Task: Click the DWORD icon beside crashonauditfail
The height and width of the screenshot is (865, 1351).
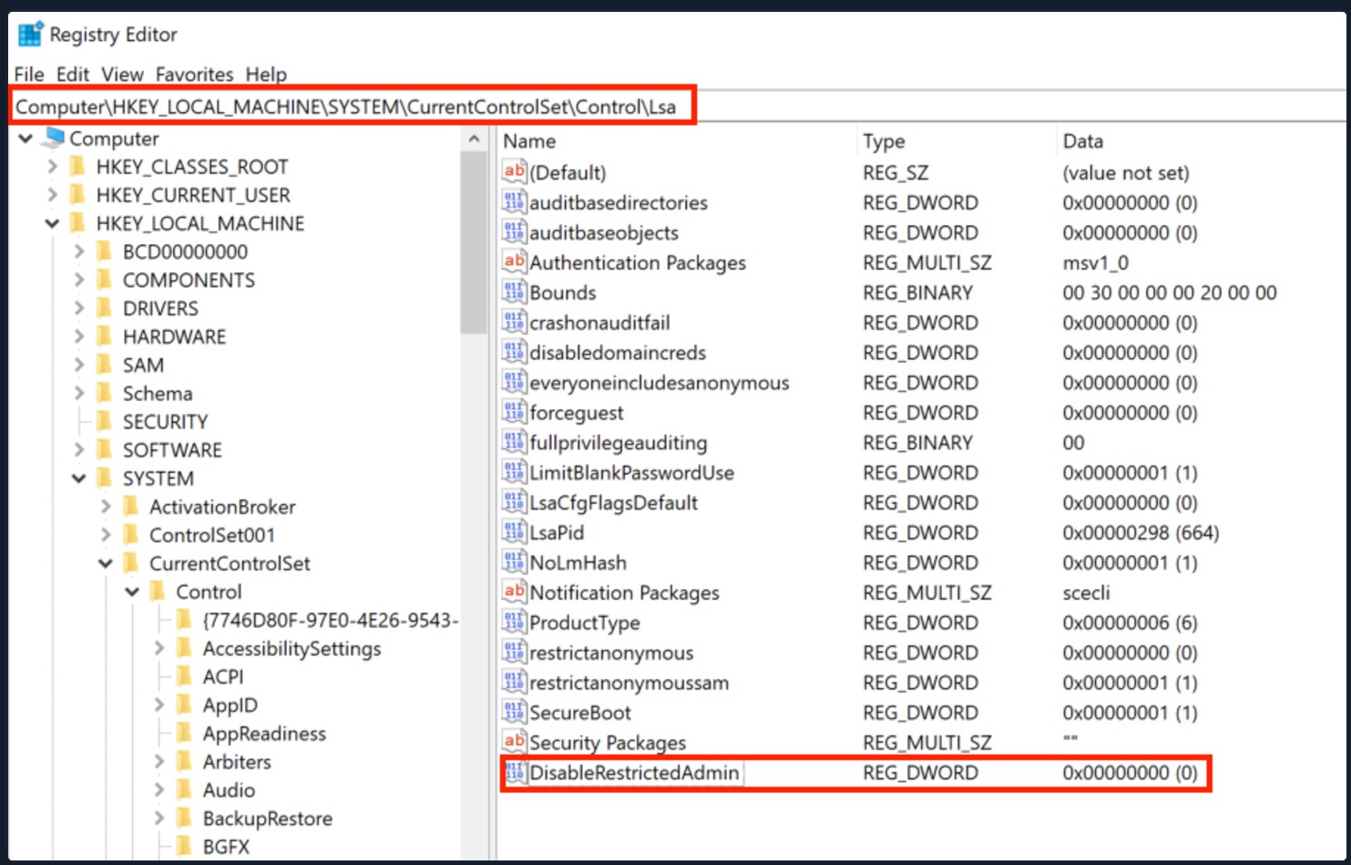Action: (x=514, y=322)
